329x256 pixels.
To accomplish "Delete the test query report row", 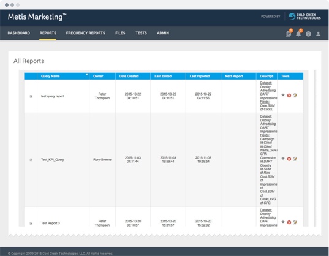I will [289, 96].
